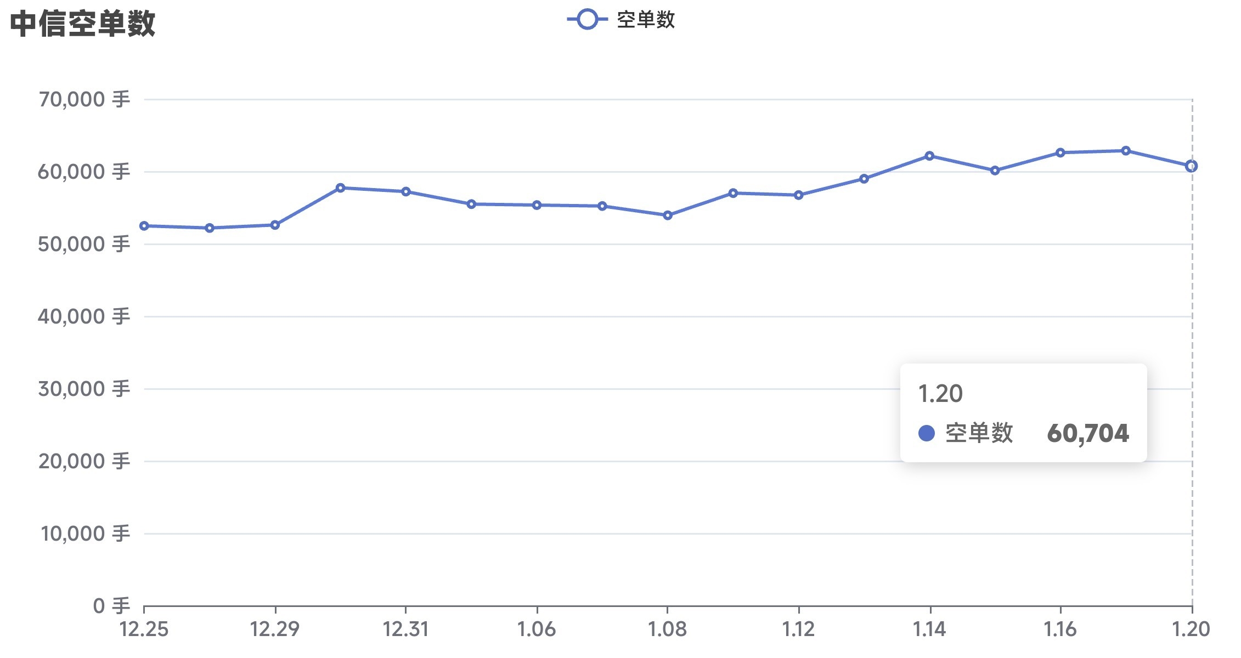Viewport: 1241px width, 658px height.
Task: Click data point between 1.16 and 1.20
Action: click(x=1126, y=151)
